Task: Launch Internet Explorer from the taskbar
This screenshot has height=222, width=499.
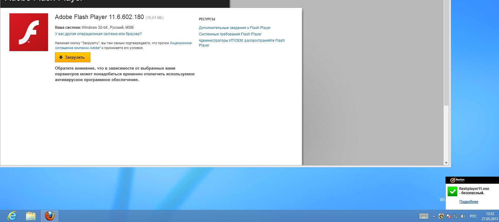Action: 12,216
